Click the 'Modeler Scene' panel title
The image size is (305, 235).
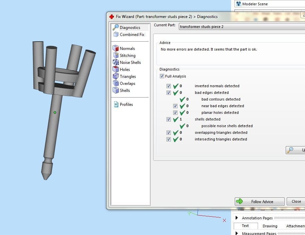pyautogui.click(x=255, y=4)
